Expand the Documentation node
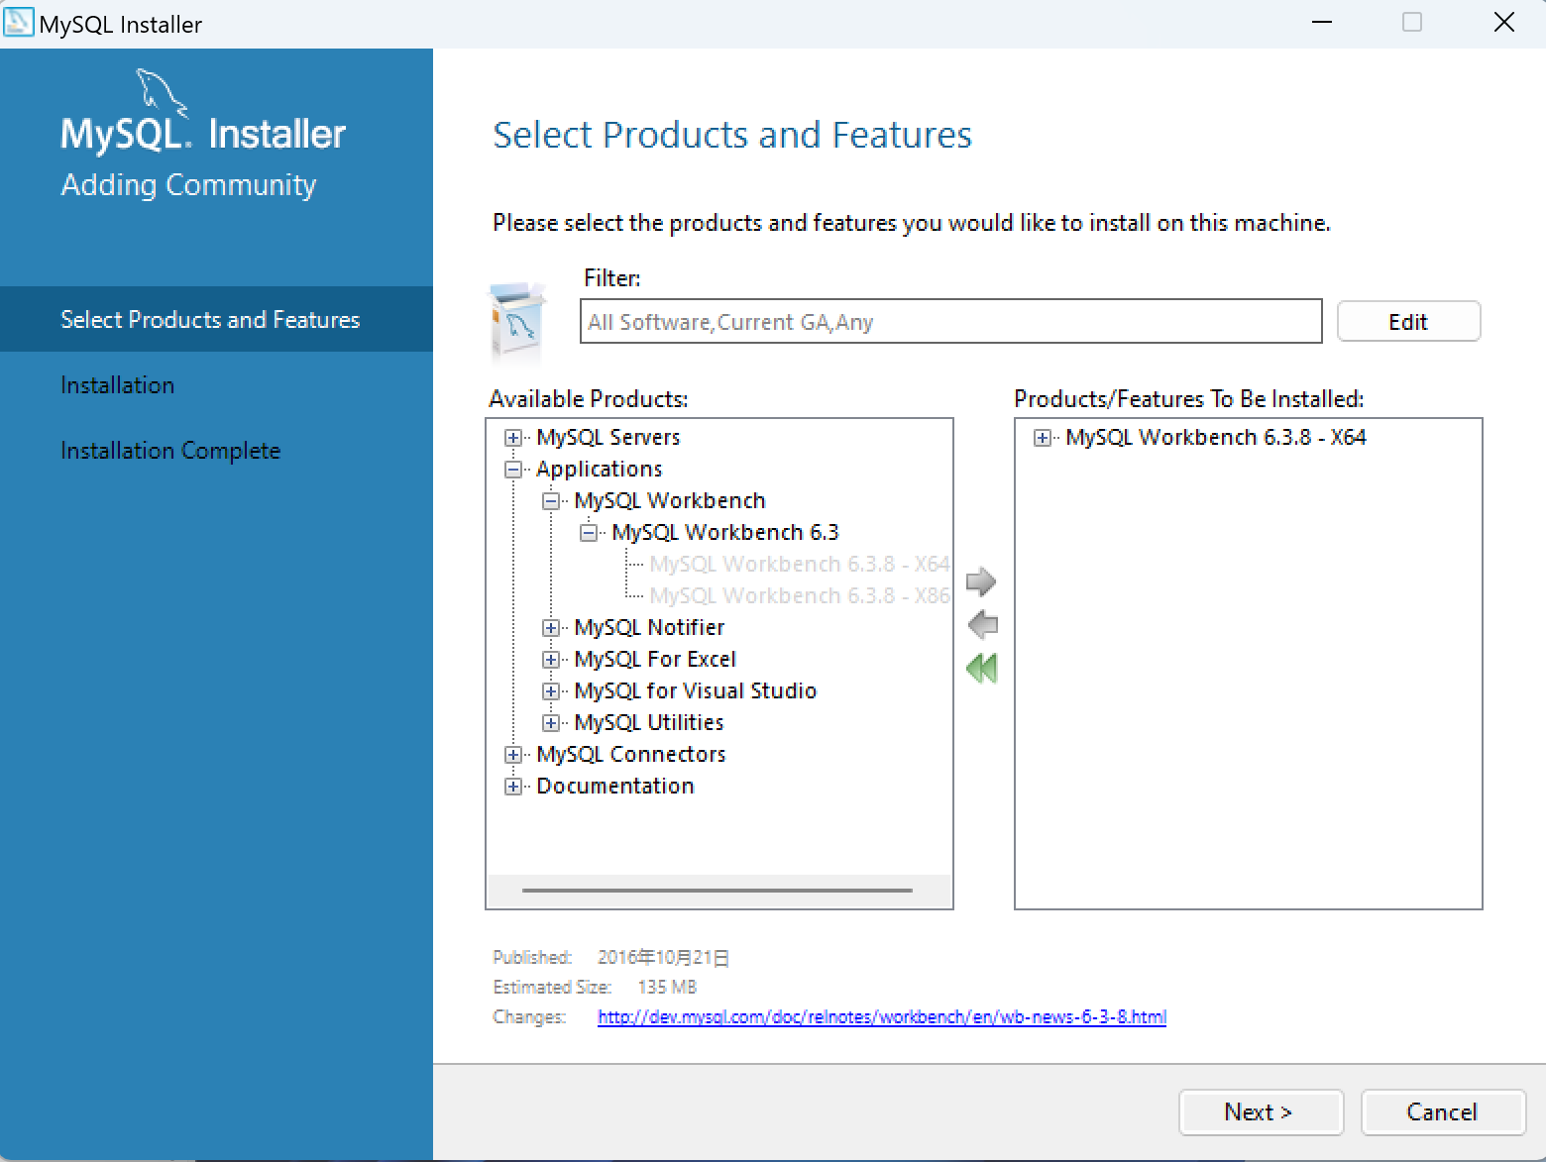The height and width of the screenshot is (1162, 1546). tap(513, 786)
